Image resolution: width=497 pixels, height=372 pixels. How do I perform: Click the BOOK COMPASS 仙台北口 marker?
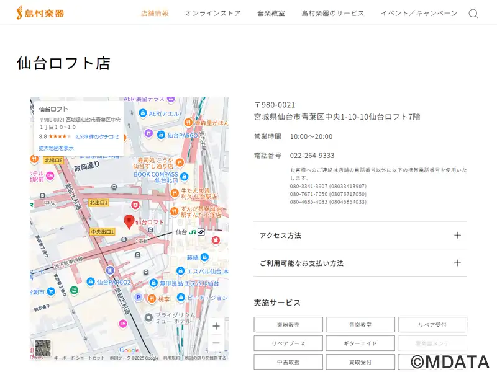tap(184, 177)
